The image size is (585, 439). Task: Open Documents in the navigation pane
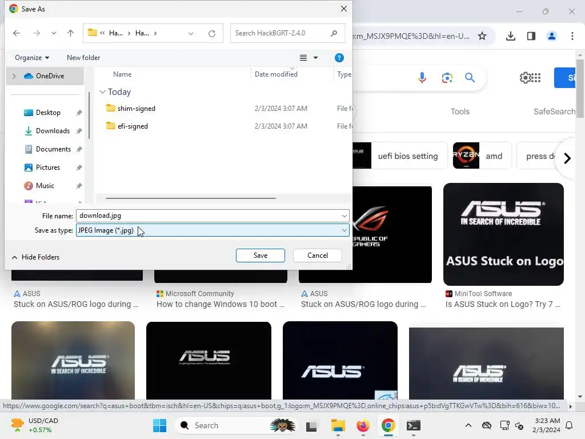click(x=53, y=149)
